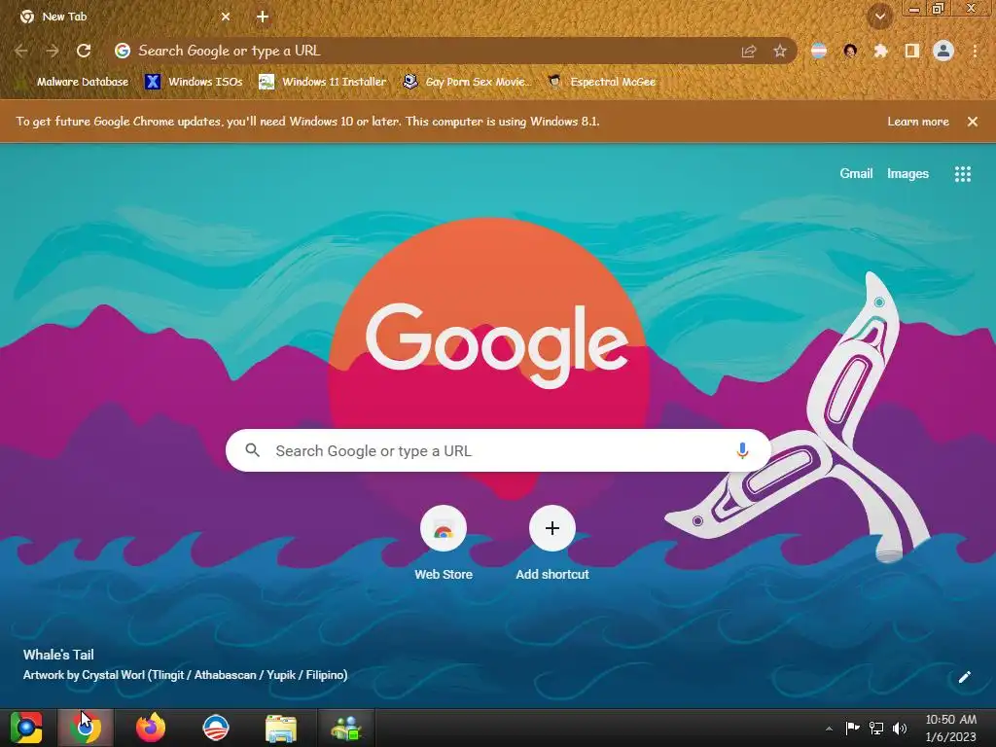Share this page from the address bar
996x747 pixels.
[x=749, y=51]
